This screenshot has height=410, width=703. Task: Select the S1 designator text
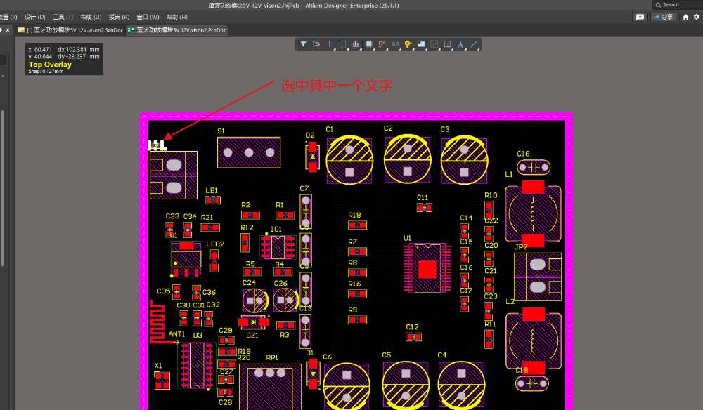tap(221, 131)
